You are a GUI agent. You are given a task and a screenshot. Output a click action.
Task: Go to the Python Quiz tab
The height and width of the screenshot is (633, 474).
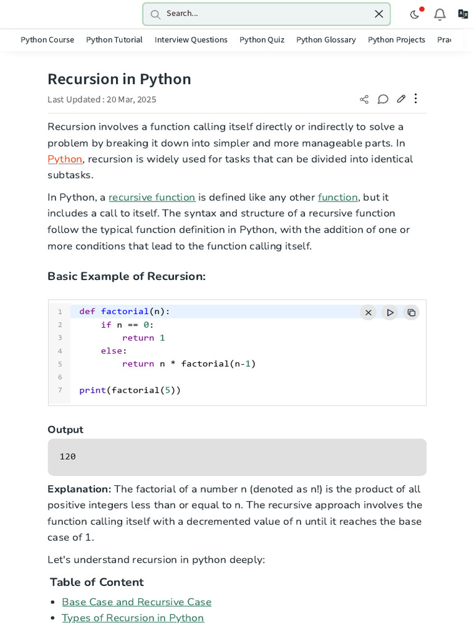pyautogui.click(x=262, y=40)
